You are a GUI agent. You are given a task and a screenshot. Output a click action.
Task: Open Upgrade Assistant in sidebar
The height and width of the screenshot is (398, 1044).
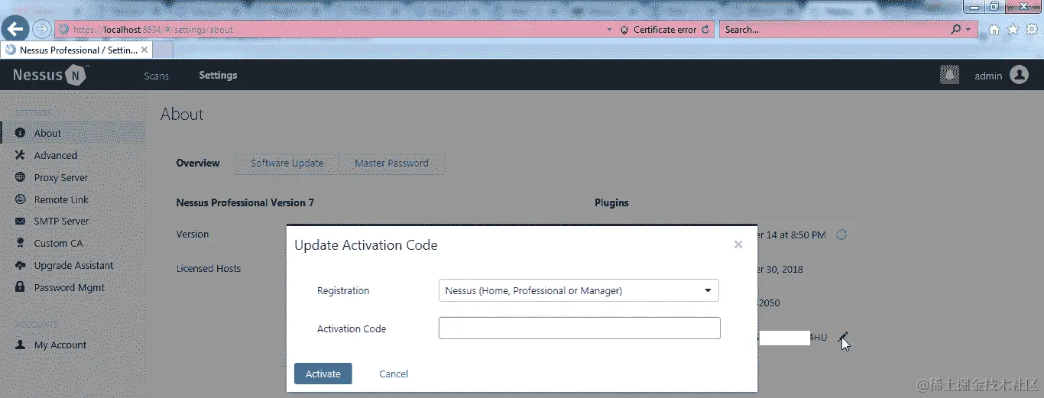(x=73, y=265)
